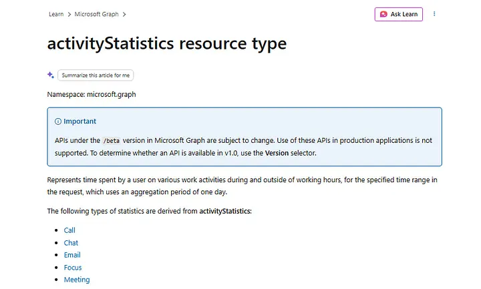Screen dimensions: 481x289
Task: Open the Learn breadcrumb link
Action: [x=56, y=14]
